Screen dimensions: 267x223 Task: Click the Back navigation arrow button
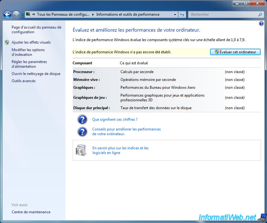click(7, 14)
